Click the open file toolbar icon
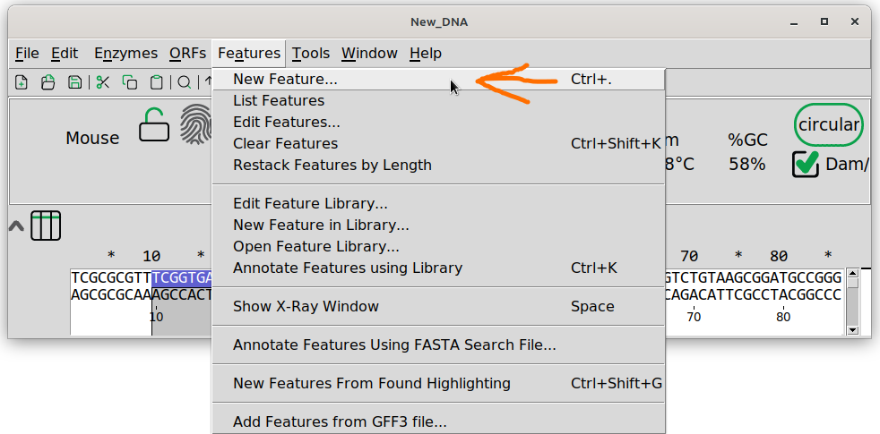Image resolution: width=880 pixels, height=434 pixels. tap(47, 82)
